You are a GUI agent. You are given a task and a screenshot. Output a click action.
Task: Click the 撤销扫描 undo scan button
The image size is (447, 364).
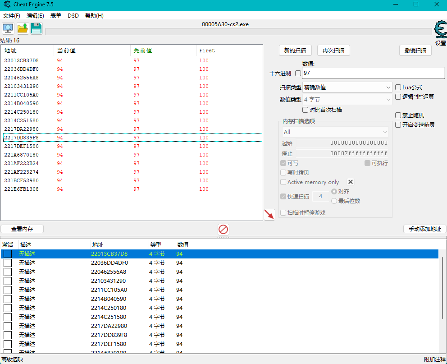(x=415, y=51)
